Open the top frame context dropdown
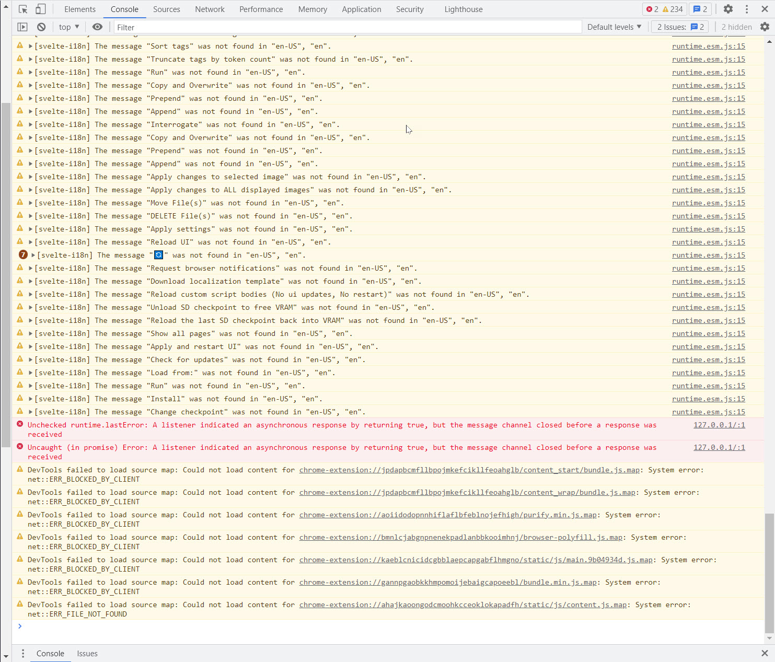 point(68,27)
